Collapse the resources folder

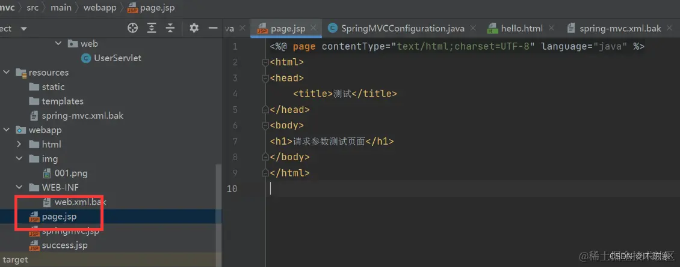(7, 72)
